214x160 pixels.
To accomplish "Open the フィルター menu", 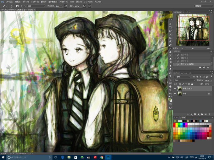I will 64,2.
